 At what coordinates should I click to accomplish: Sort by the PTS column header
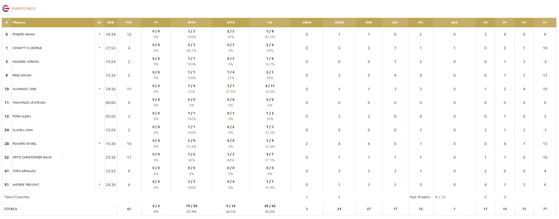(x=129, y=23)
